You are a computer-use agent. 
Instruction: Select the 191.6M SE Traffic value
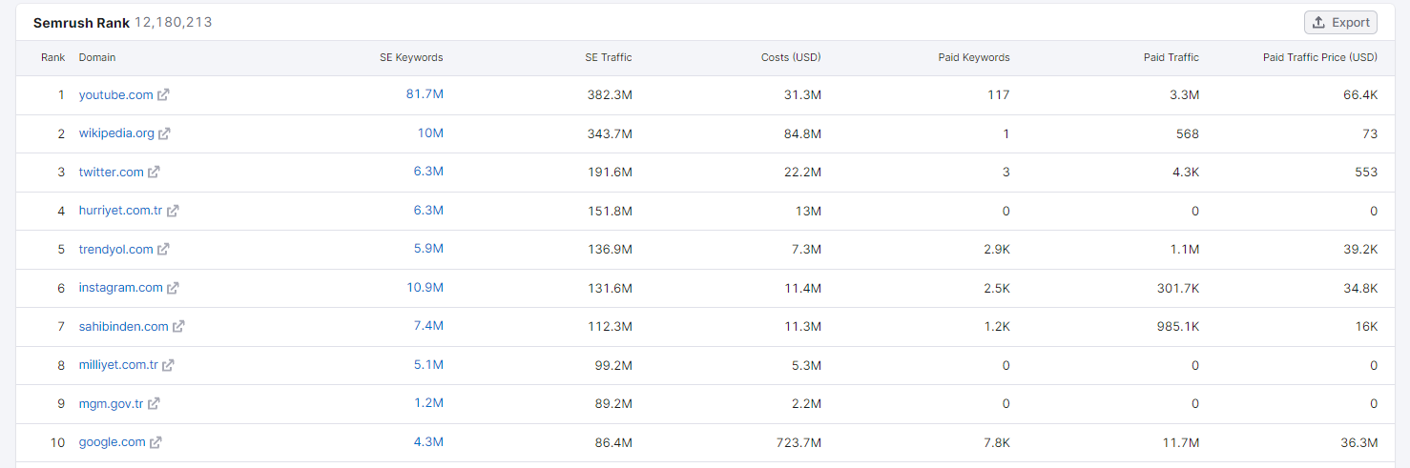pos(611,173)
